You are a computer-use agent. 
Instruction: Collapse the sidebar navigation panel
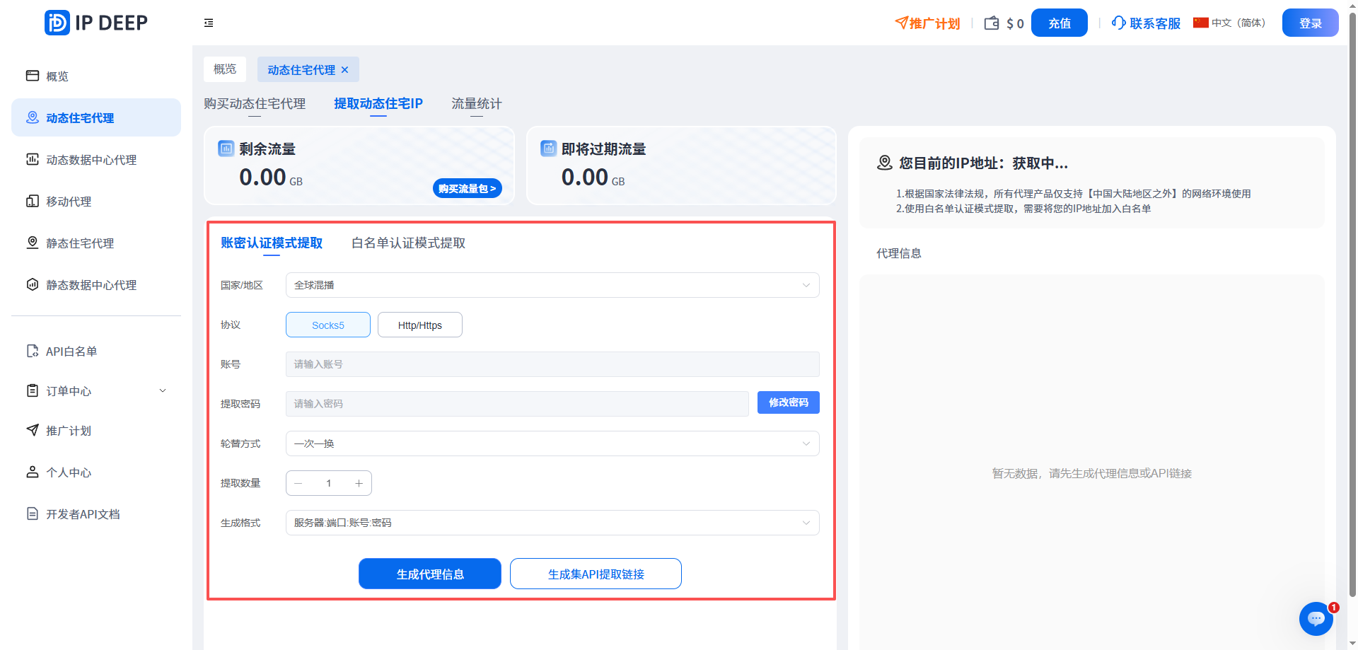(x=209, y=23)
